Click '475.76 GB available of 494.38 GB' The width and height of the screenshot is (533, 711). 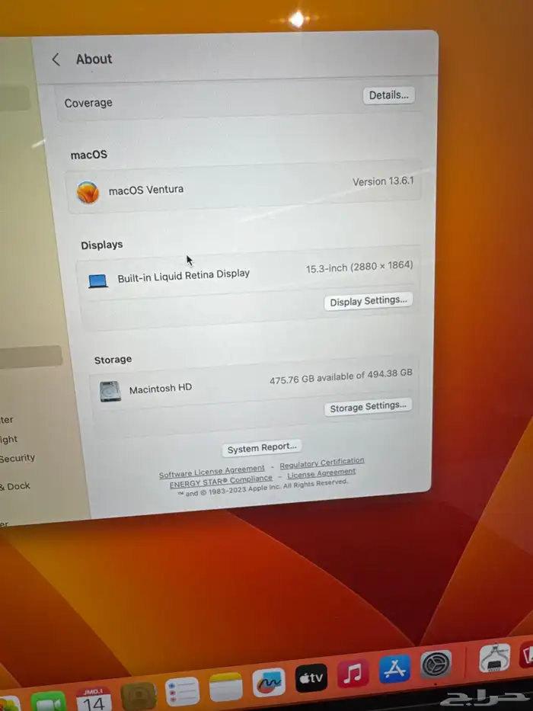point(341,376)
